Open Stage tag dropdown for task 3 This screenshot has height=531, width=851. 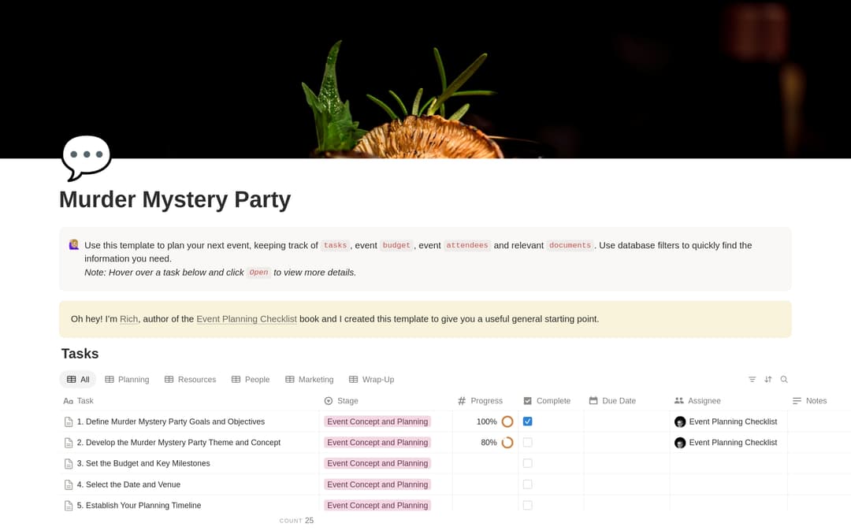pos(377,463)
